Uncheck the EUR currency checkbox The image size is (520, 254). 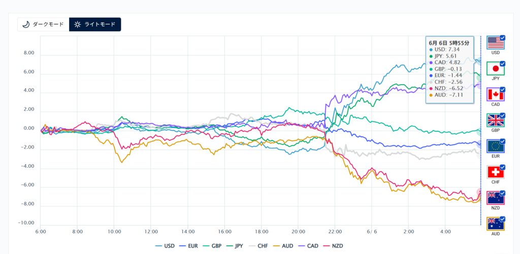click(x=502, y=141)
